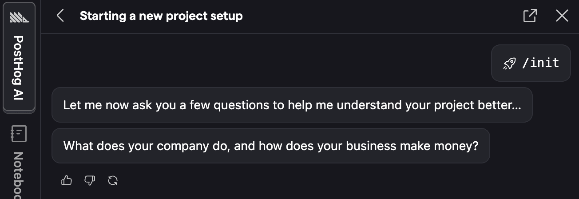This screenshot has width=579, height=199.
Task: Click the /init command text
Action: pos(540,63)
